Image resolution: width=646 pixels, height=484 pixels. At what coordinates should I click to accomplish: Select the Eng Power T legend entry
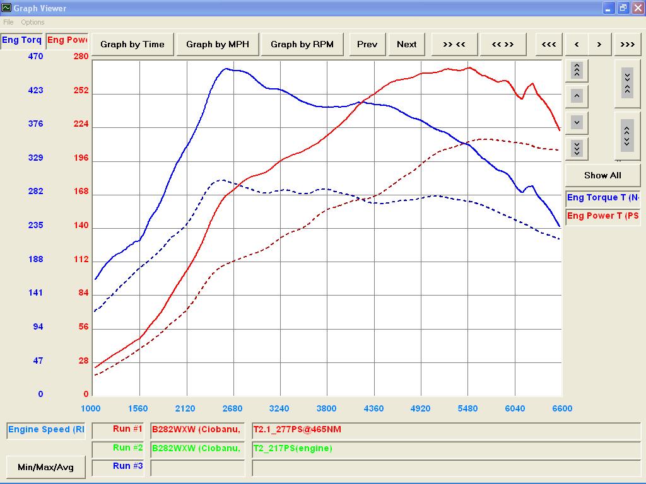(602, 216)
